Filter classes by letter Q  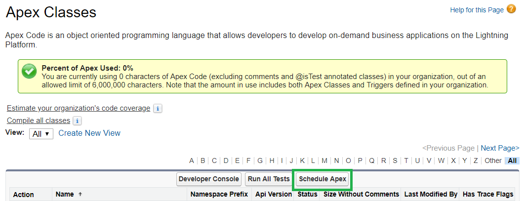371,161
